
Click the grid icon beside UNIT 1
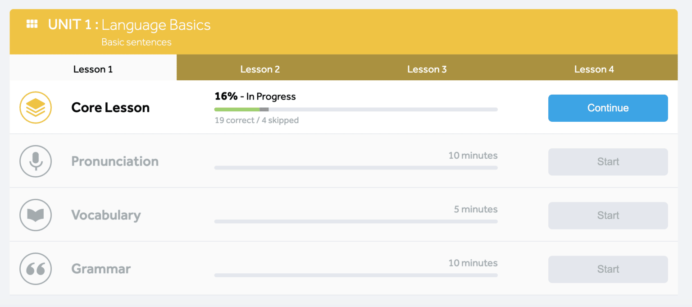tap(32, 24)
